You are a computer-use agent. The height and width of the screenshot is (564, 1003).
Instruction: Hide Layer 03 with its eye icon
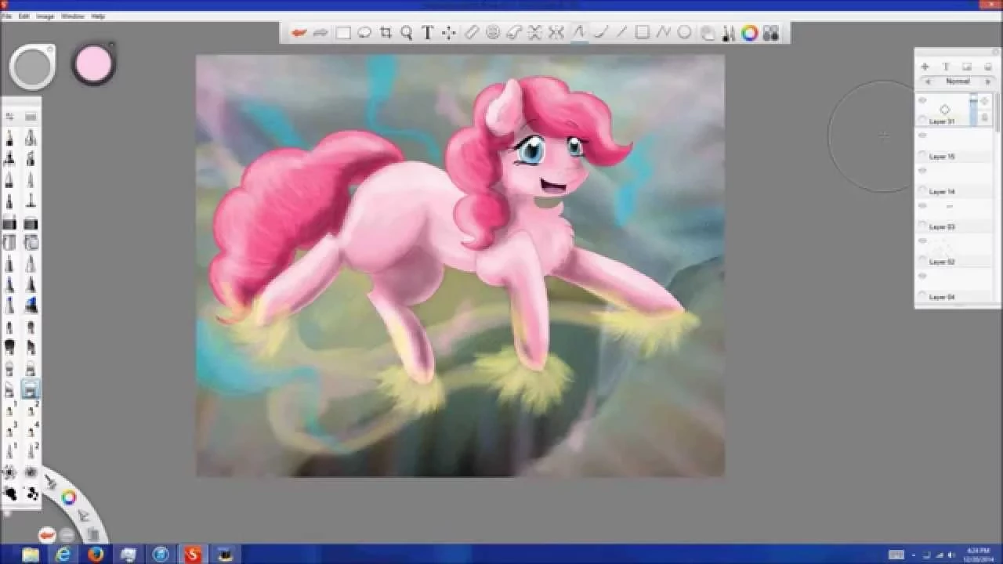coord(922,206)
